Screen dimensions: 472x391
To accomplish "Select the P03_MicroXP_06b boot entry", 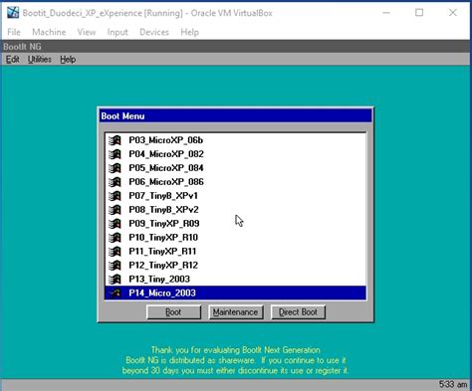I will coord(236,140).
